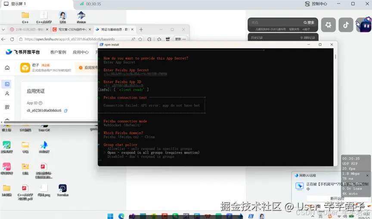This screenshot has width=372, height=219.
Task: Open the Termius shortcut on desktop
Action: 62,190
